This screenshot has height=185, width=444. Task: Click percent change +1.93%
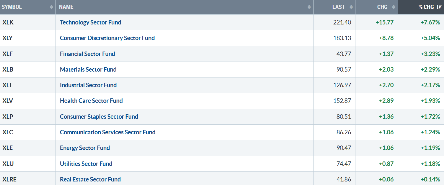(x=430, y=101)
